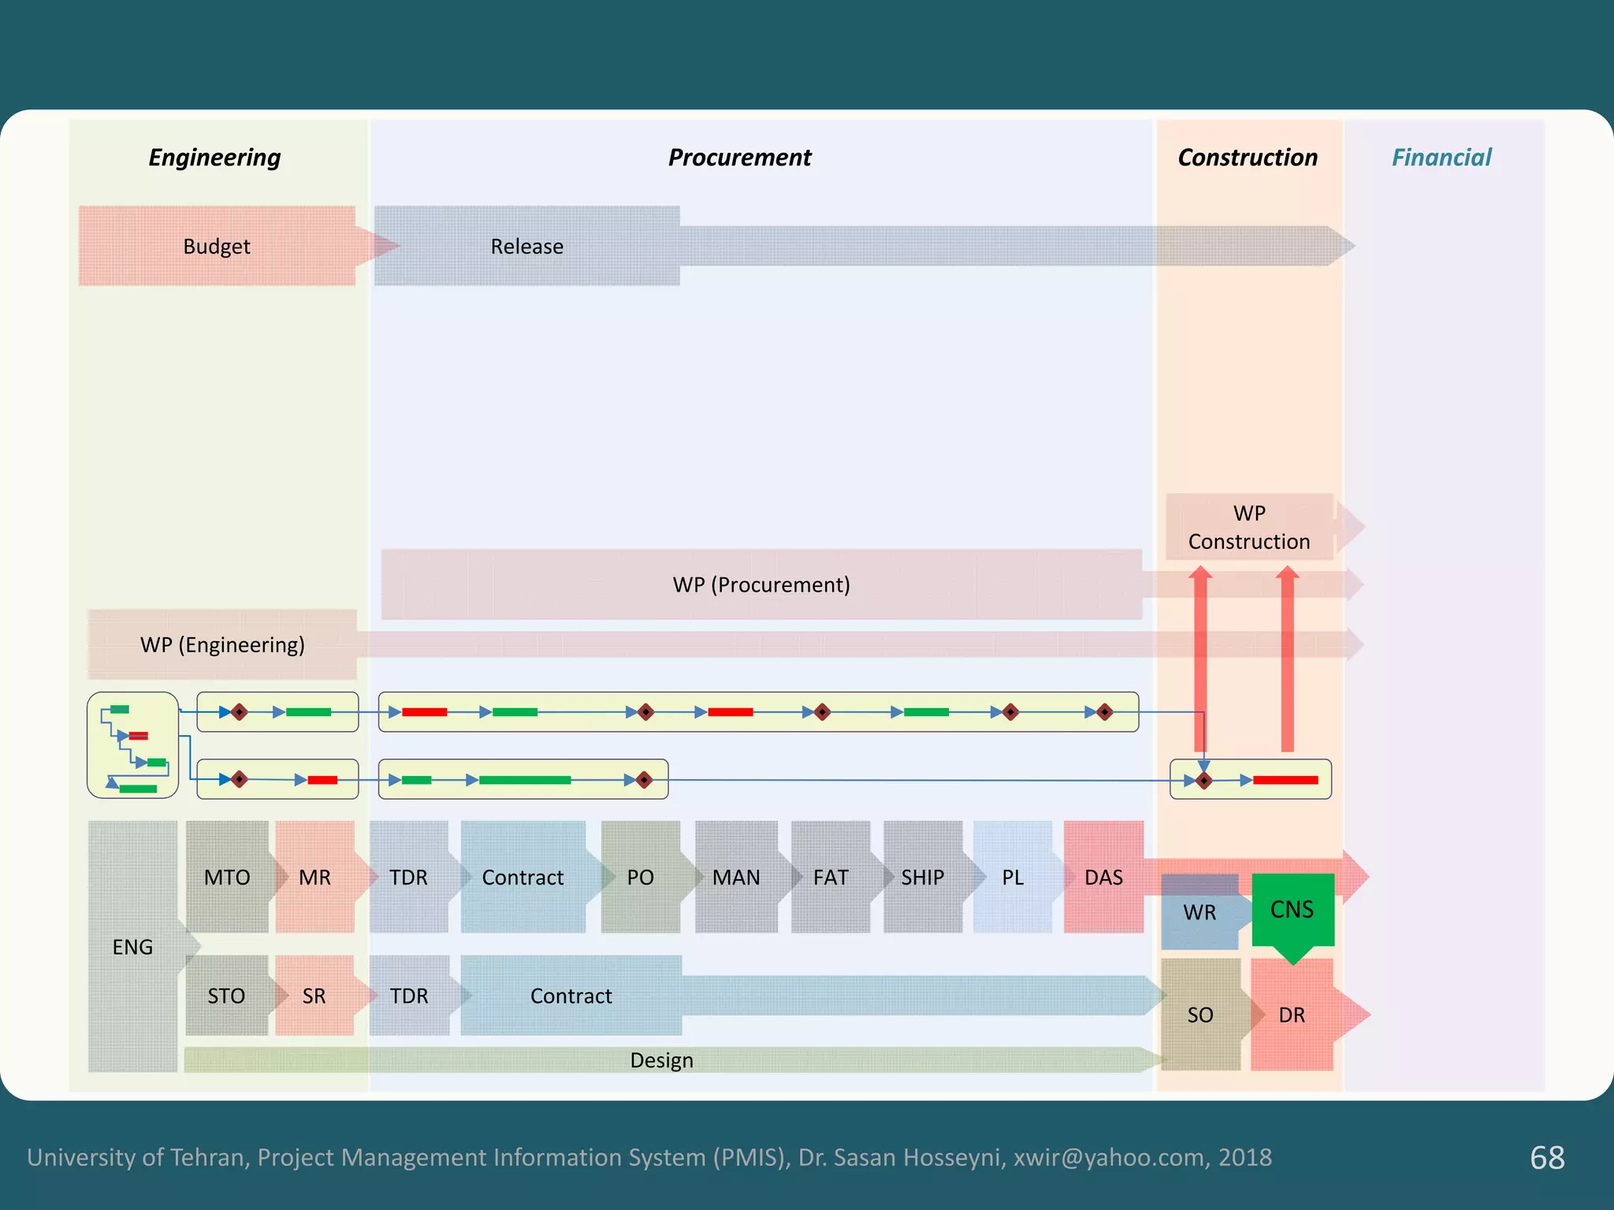1614x1210 pixels.
Task: Click the ENG tall gray block
Action: 132,946
